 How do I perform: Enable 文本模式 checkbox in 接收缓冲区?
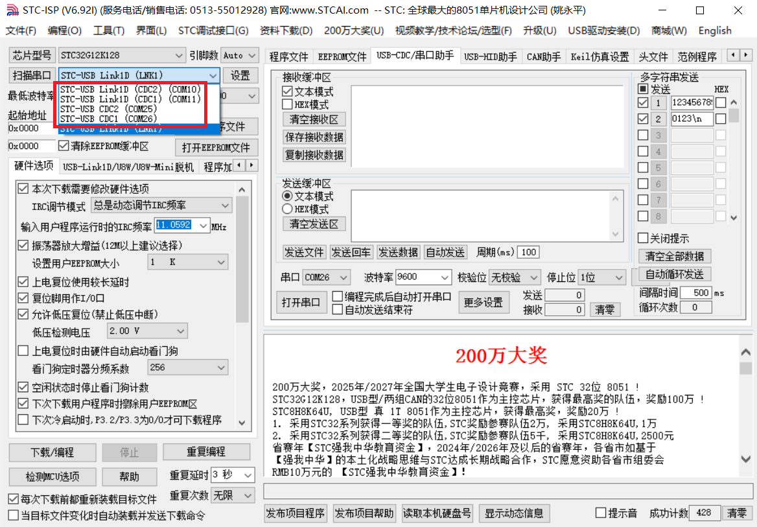(288, 91)
